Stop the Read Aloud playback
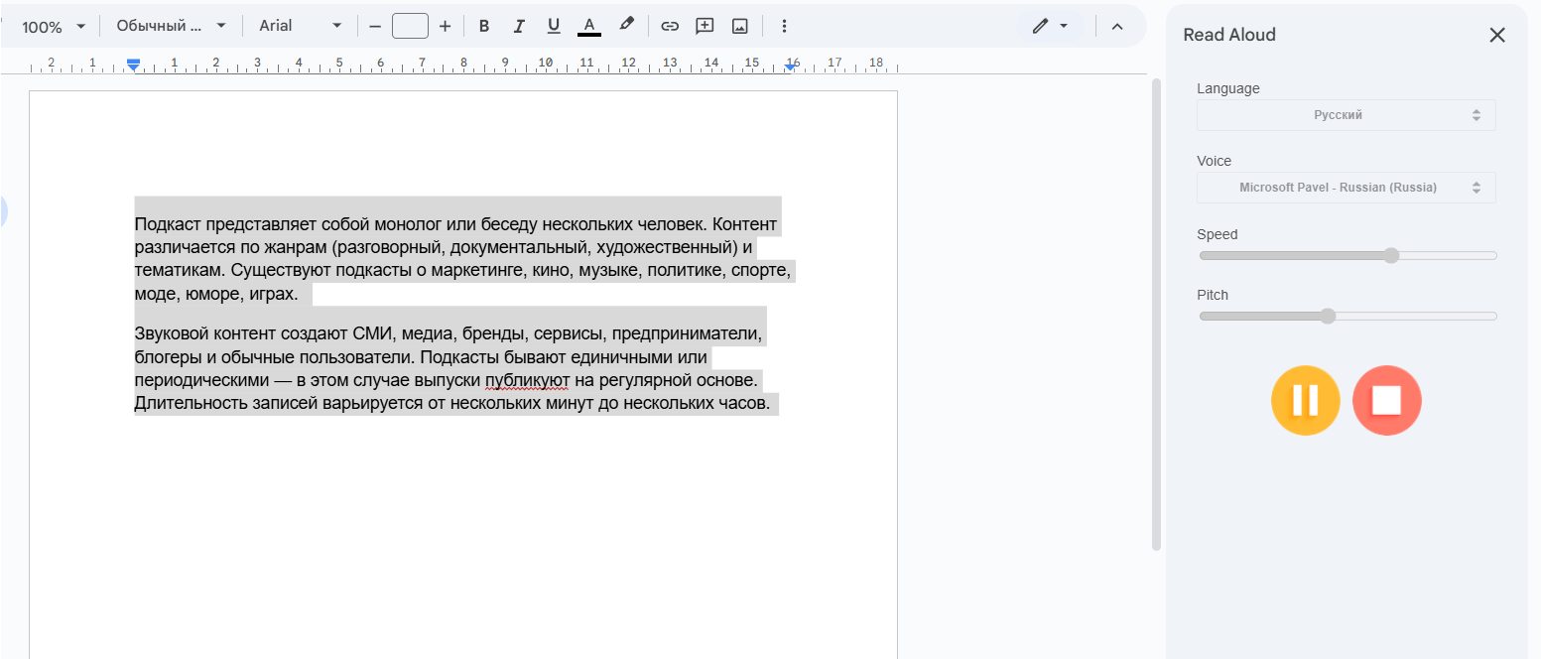Screen dimensions: 1541x659 [x=1386, y=401]
